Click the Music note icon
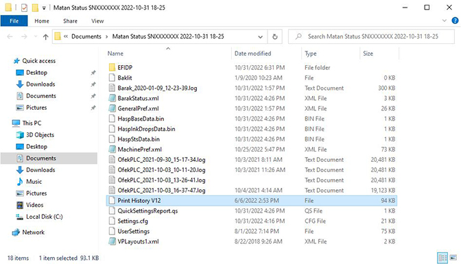This screenshot has width=461, height=264. pyautogui.click(x=20, y=182)
